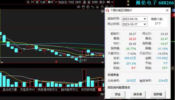This screenshot has width=175, height=100.
Task: Toggle 除权 in the top toolbar
Action: point(78,2)
